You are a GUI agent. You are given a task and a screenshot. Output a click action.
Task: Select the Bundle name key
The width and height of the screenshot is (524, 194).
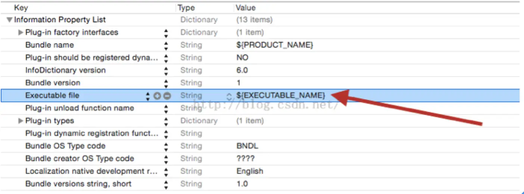[50, 45]
